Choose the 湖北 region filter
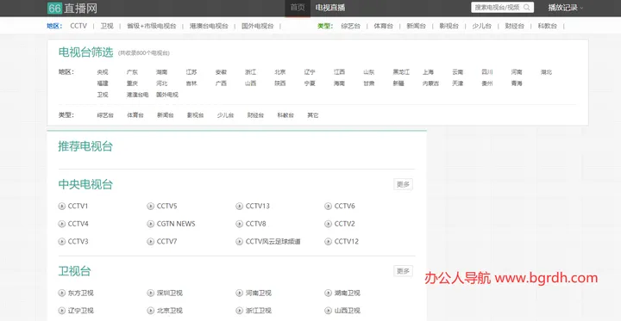621x321 pixels. tap(546, 72)
